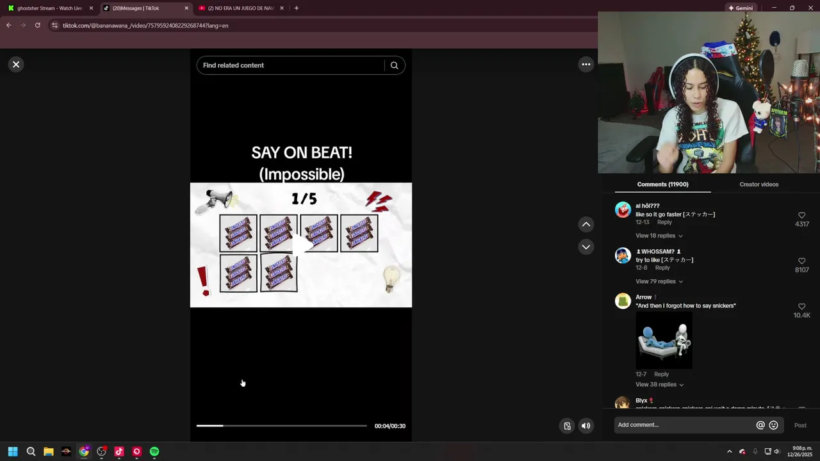Image resolution: width=820 pixels, height=461 pixels.
Task: Expand 38 replies under Arrow's comment
Action: (x=659, y=385)
